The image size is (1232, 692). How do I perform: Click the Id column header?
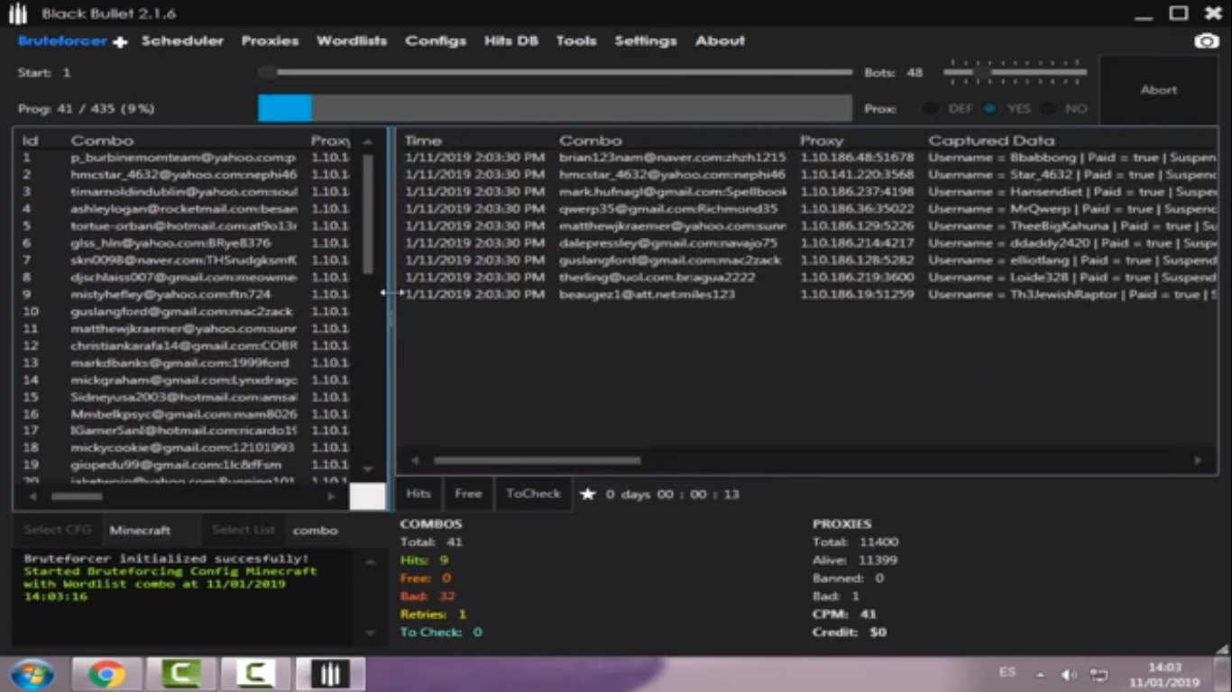tap(30, 141)
